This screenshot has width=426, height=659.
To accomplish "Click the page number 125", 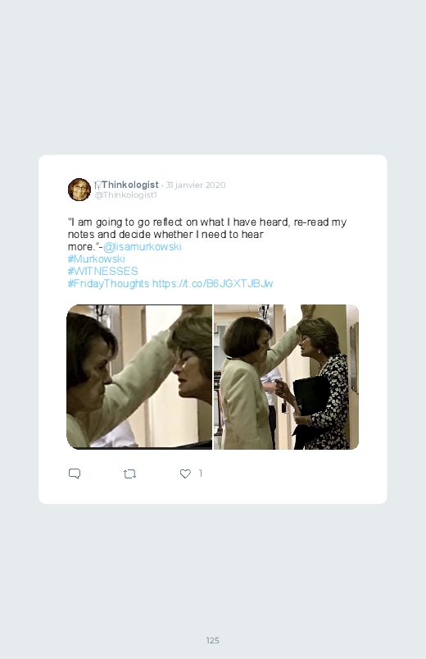I will tap(213, 640).
